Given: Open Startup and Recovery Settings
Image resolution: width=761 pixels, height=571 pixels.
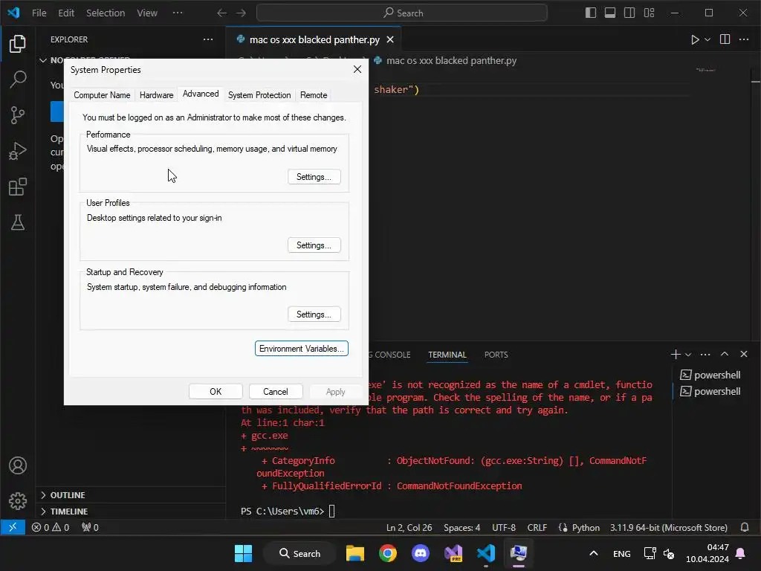Looking at the screenshot, I should click(x=314, y=314).
